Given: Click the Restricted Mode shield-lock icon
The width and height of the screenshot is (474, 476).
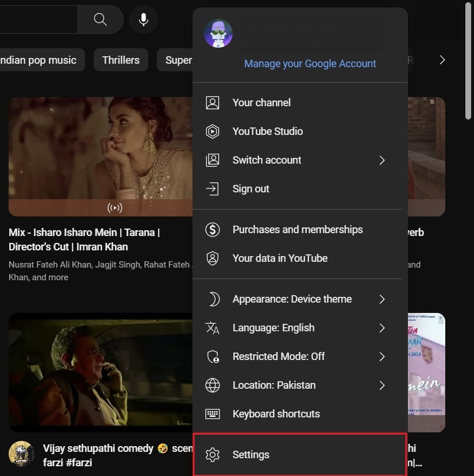Looking at the screenshot, I should coord(213,357).
